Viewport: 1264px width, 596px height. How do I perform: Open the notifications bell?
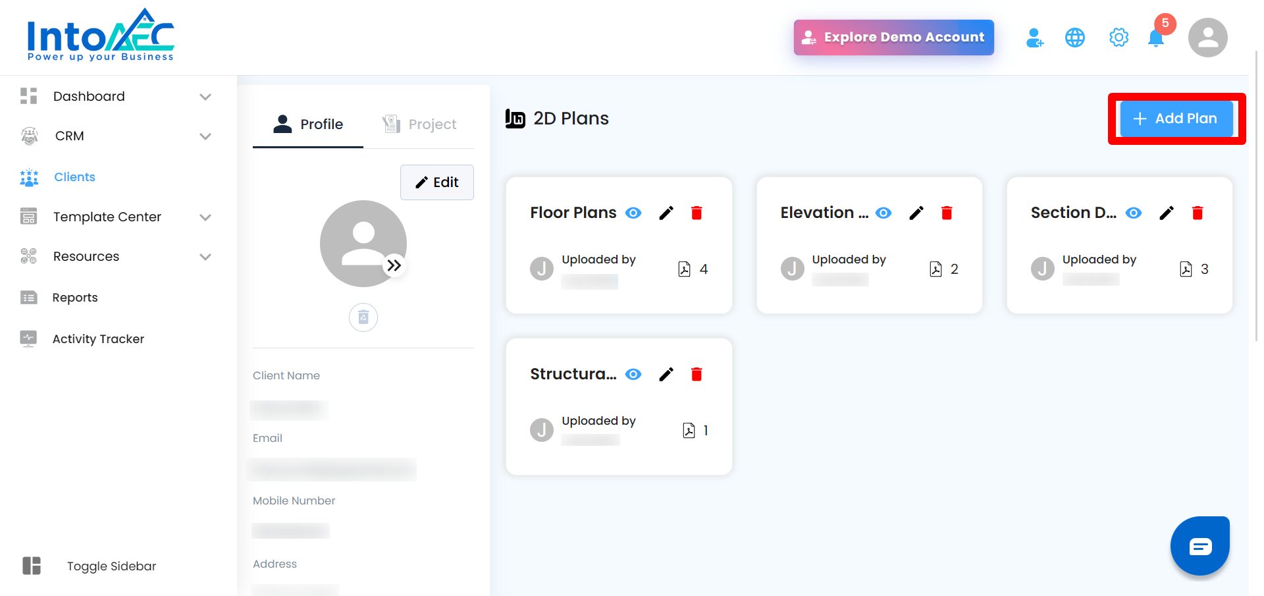pyautogui.click(x=1155, y=38)
